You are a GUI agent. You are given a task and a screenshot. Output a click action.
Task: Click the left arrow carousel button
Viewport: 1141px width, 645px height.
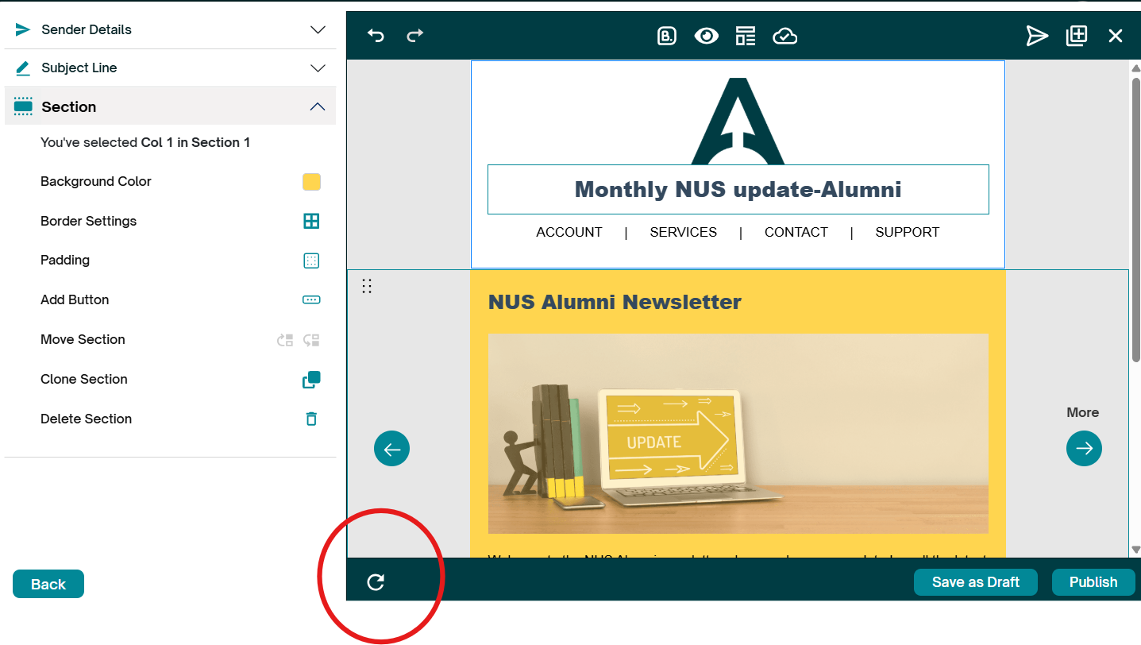[391, 449]
